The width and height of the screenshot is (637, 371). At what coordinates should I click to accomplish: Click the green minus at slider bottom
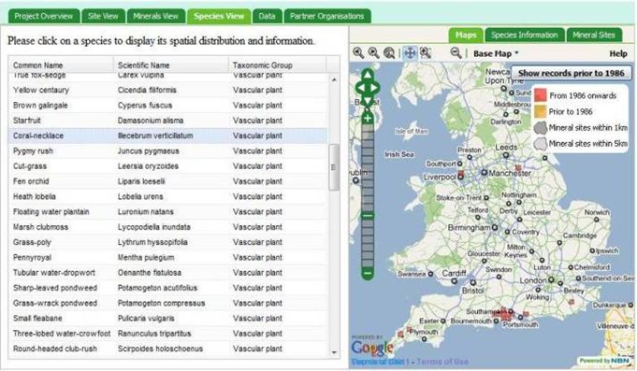point(368,274)
